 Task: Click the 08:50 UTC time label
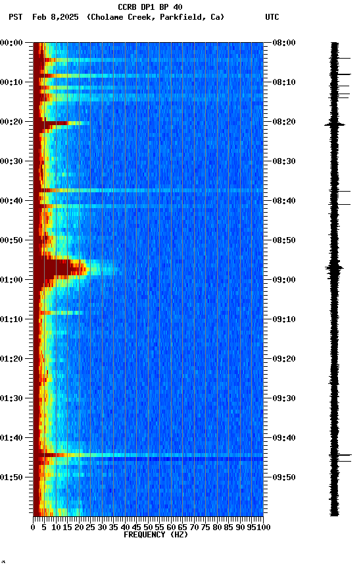click(284, 240)
